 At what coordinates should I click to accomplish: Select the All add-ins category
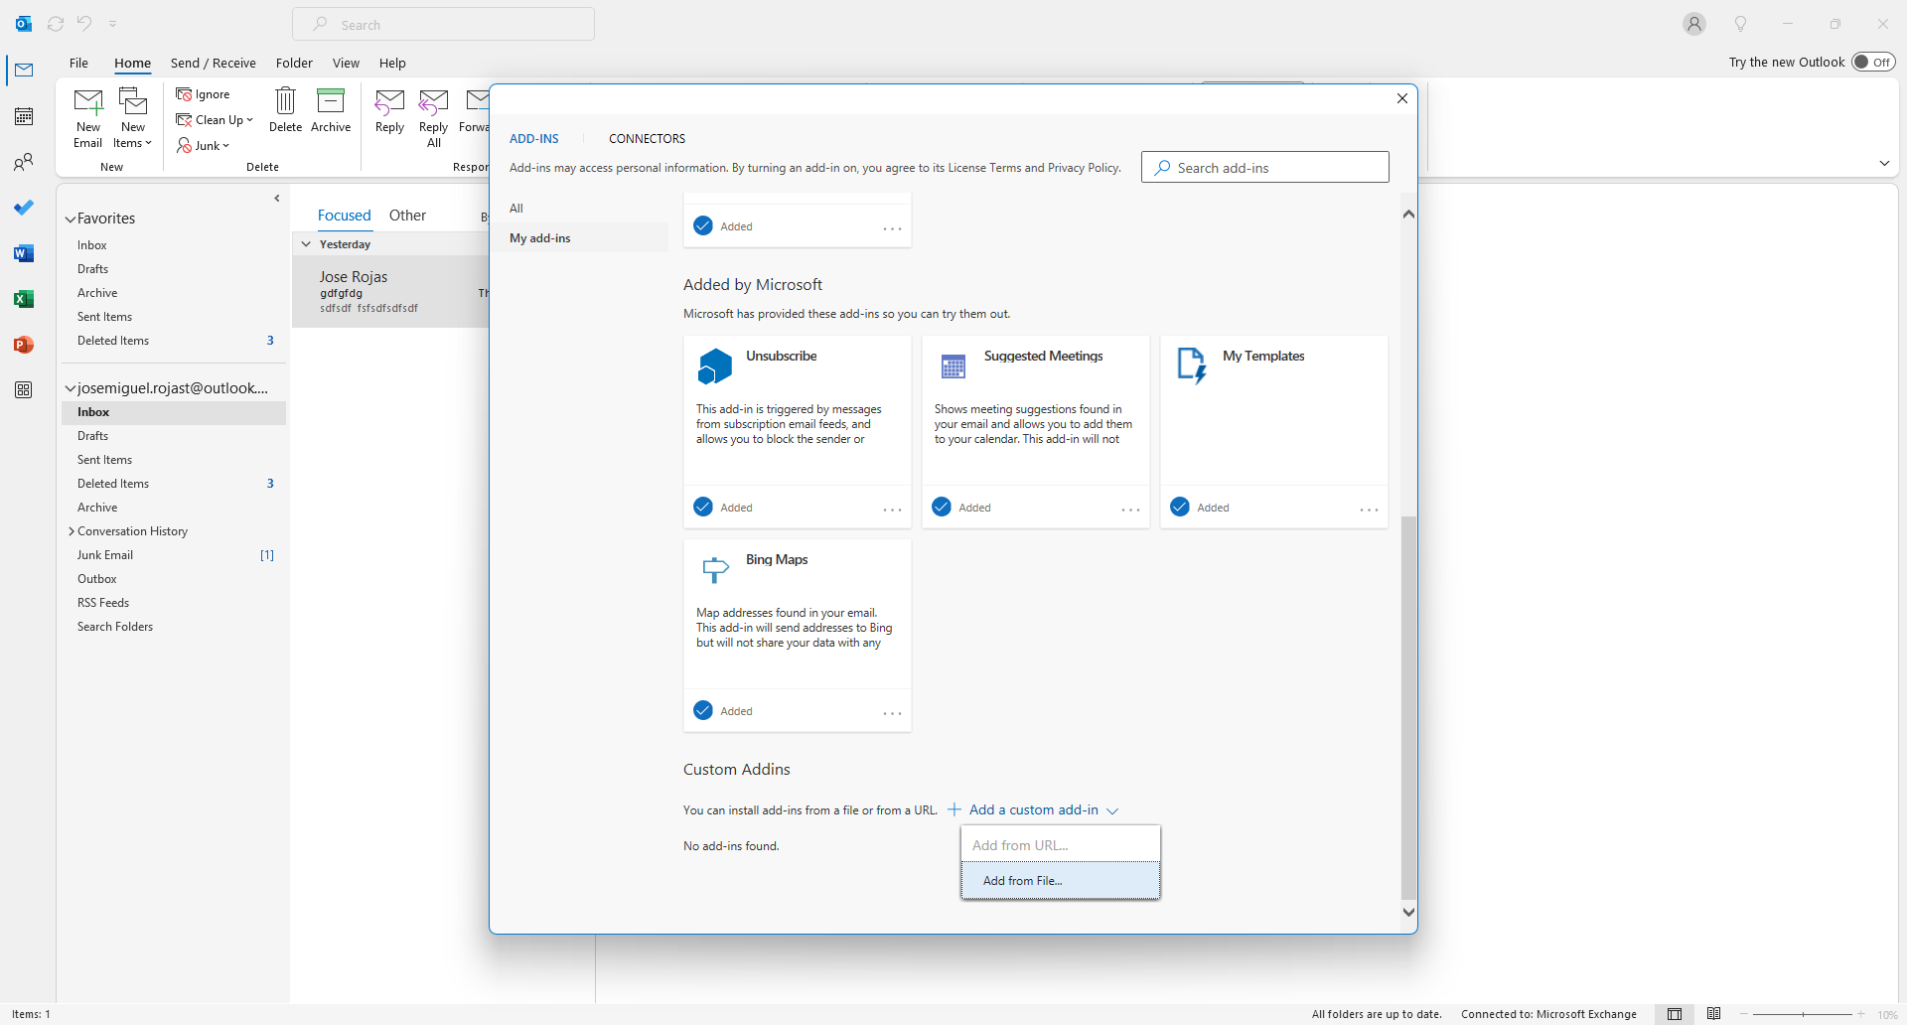[x=516, y=209]
